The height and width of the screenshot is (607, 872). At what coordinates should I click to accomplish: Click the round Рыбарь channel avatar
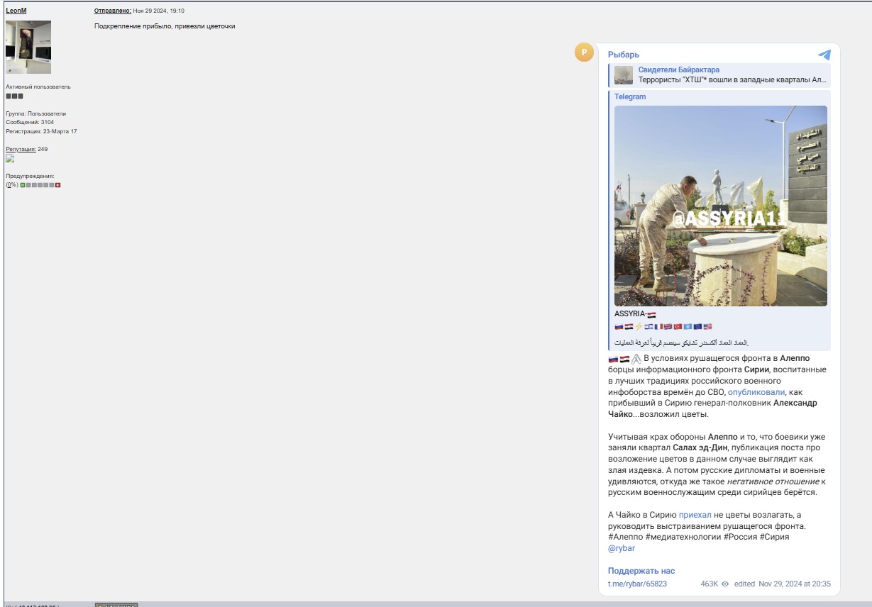tap(584, 52)
